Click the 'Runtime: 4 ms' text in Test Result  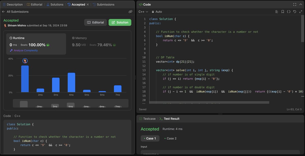click(173, 129)
